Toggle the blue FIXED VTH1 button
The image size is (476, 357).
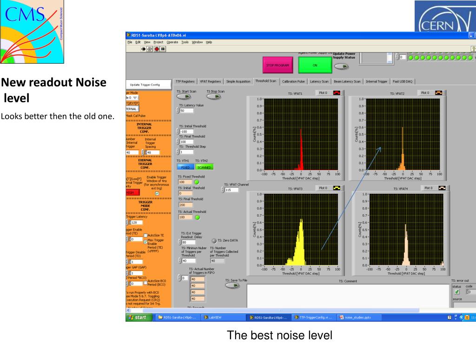[x=185, y=167]
